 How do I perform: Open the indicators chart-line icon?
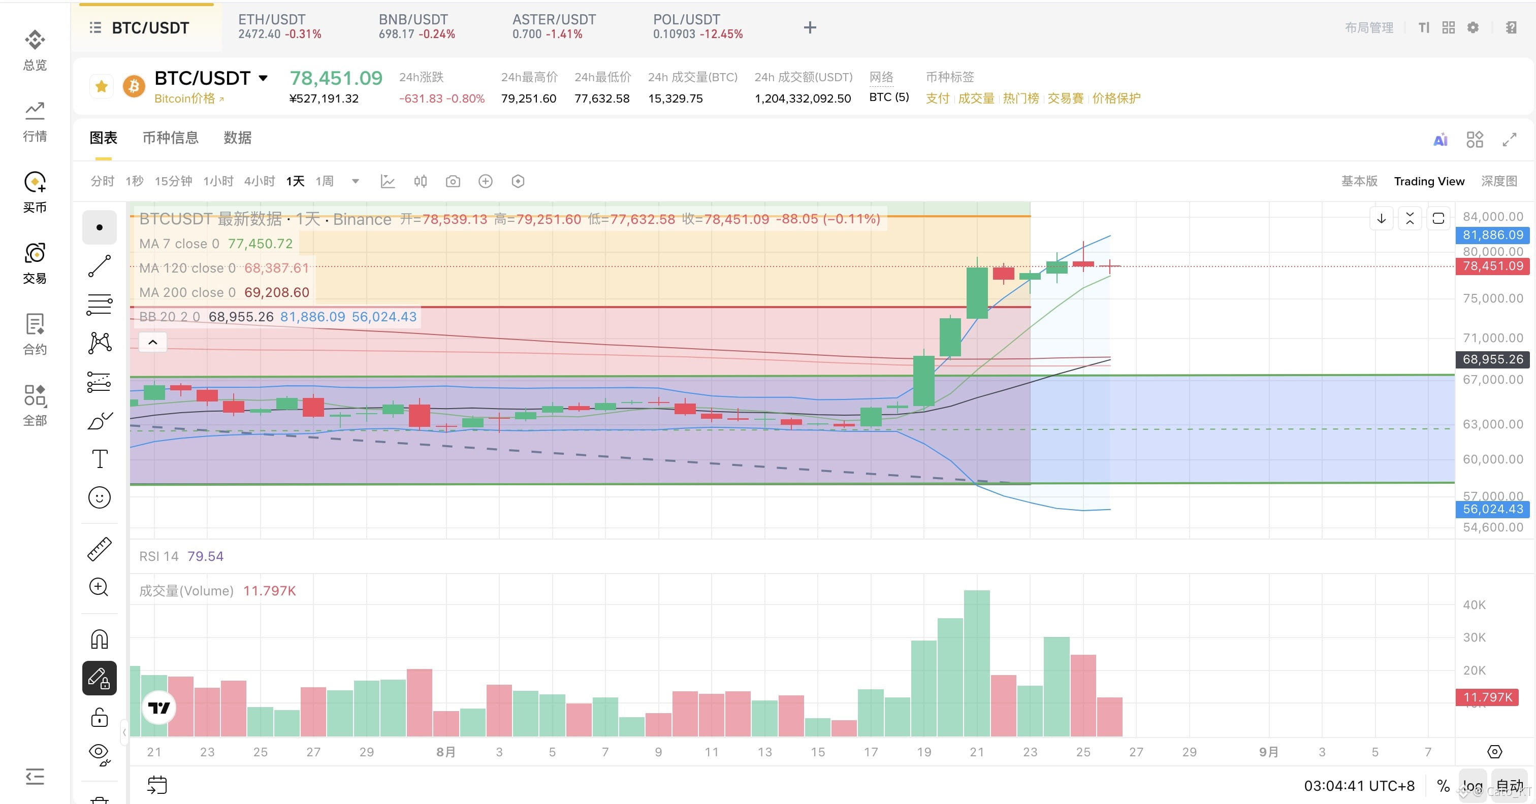388,181
